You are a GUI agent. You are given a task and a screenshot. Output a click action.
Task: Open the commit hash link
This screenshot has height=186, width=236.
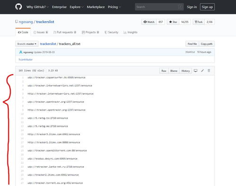tap(190, 52)
